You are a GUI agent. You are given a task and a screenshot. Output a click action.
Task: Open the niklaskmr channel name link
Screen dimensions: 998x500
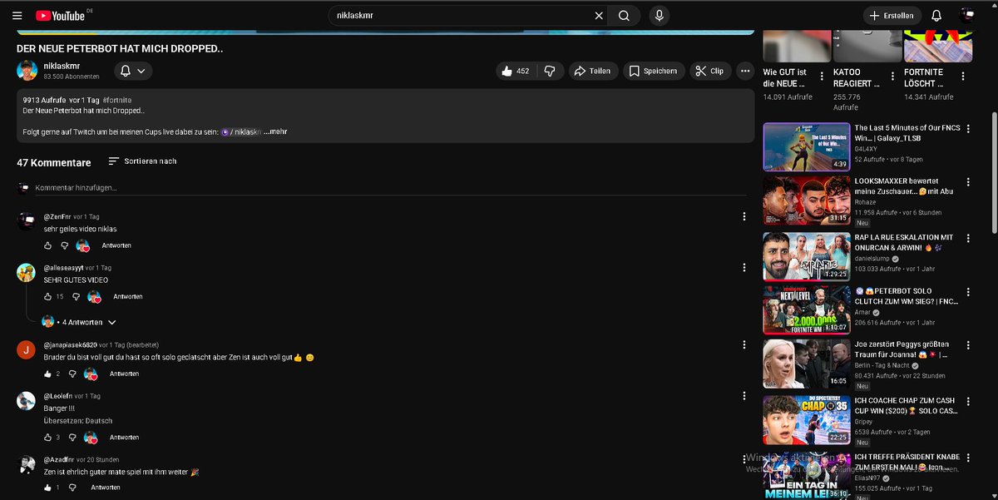[63, 66]
